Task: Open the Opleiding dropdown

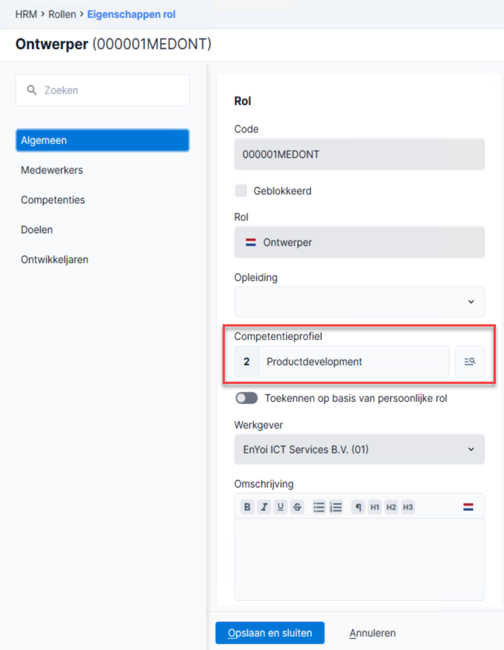Action: (x=359, y=302)
